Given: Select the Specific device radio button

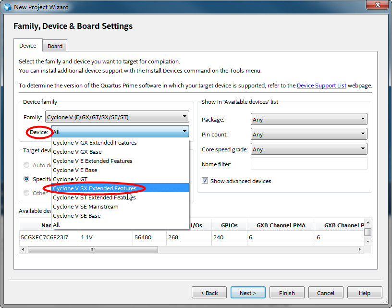Looking at the screenshot, I should pyautogui.click(x=26, y=179).
